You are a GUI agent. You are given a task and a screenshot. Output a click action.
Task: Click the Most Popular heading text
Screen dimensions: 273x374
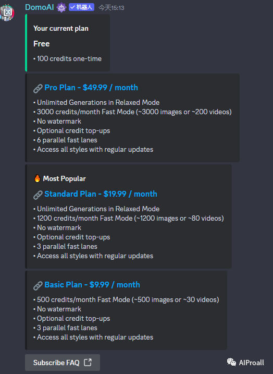point(64,178)
